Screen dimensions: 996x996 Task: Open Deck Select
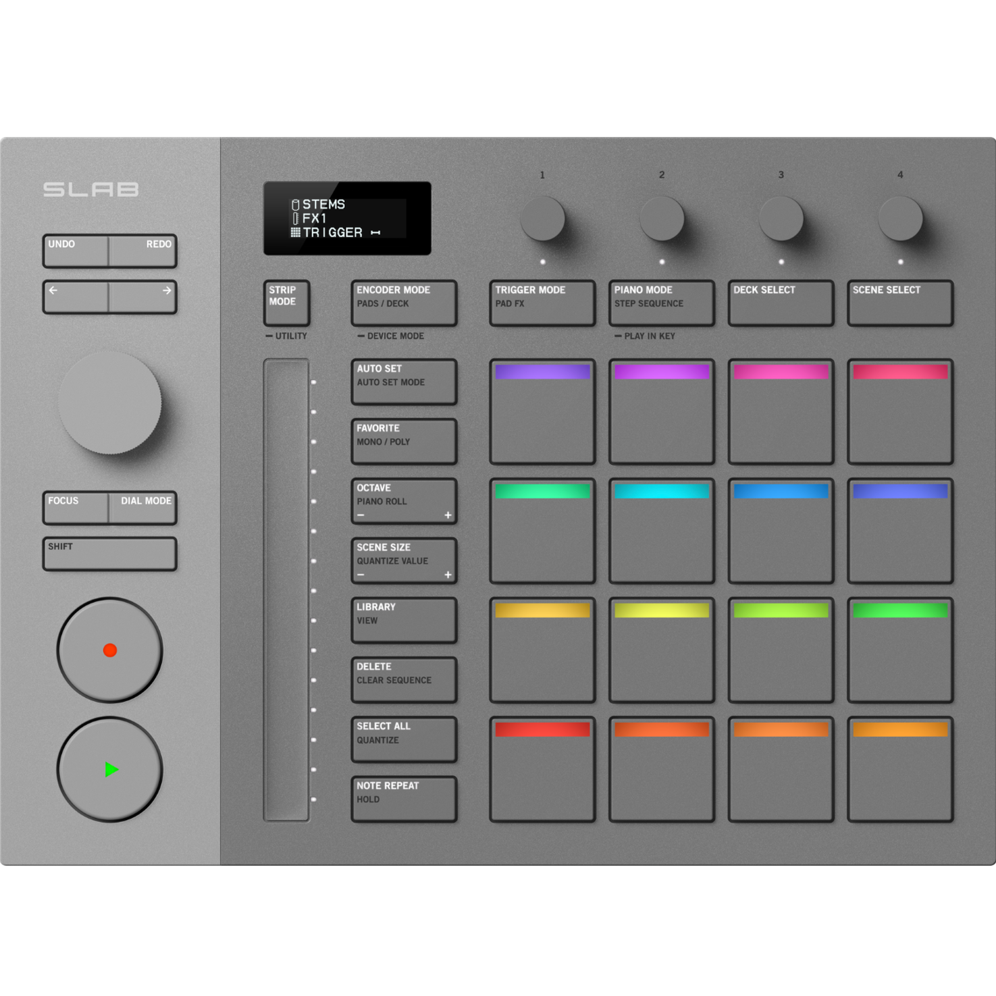click(x=781, y=303)
